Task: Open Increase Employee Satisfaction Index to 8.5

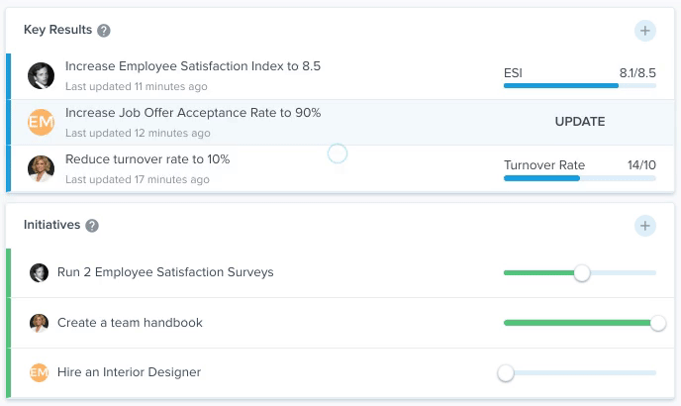Action: pyautogui.click(x=193, y=66)
